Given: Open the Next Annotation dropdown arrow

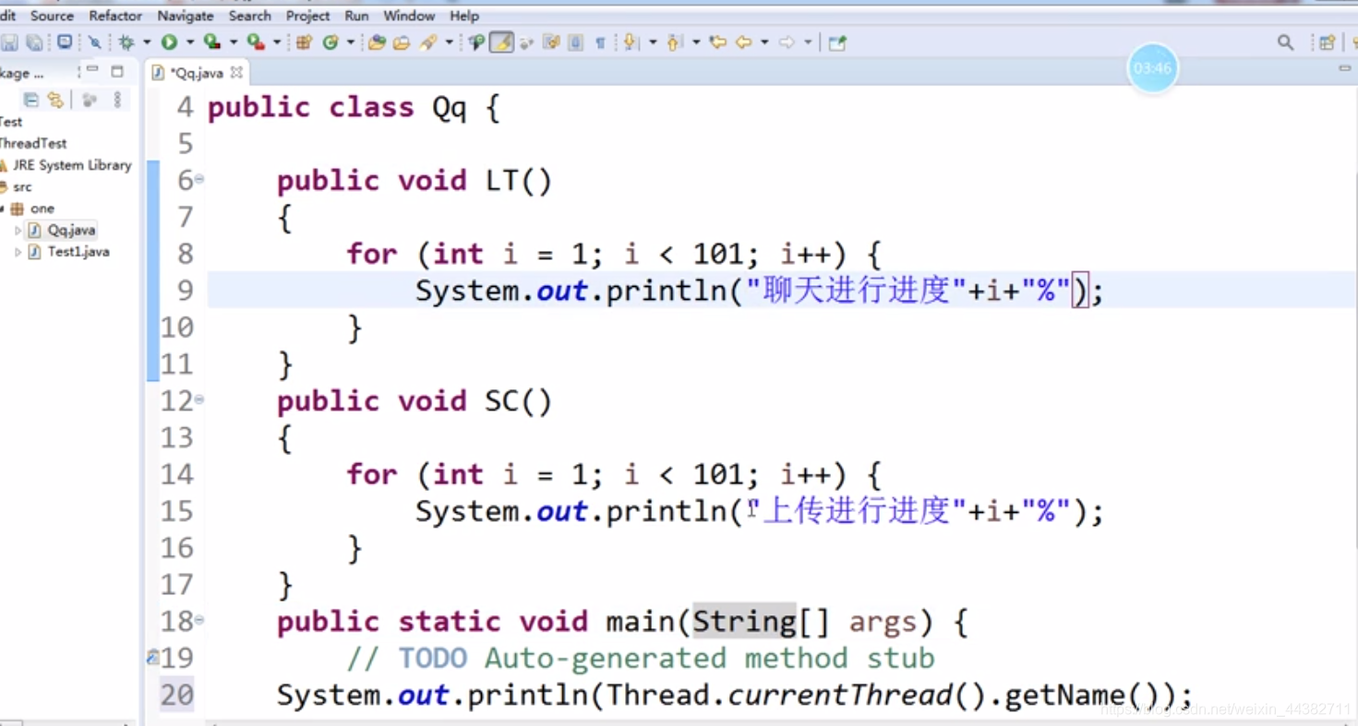Looking at the screenshot, I should (x=652, y=42).
